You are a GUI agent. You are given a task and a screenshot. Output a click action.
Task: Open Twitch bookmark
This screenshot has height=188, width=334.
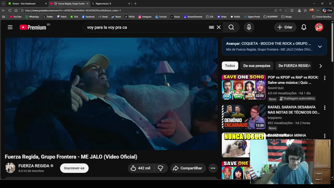pyautogui.click(x=62, y=17)
